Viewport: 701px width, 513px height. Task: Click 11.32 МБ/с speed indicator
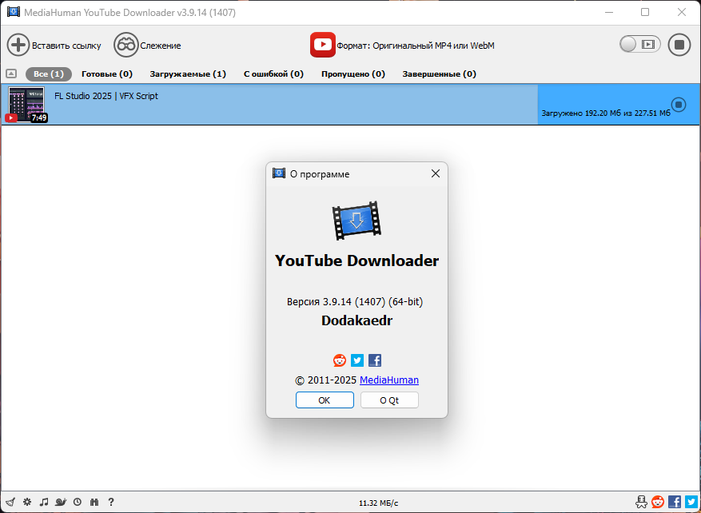[x=378, y=503]
